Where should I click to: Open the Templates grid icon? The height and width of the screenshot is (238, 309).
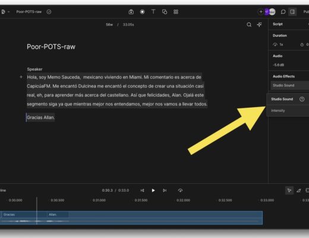[176, 12]
